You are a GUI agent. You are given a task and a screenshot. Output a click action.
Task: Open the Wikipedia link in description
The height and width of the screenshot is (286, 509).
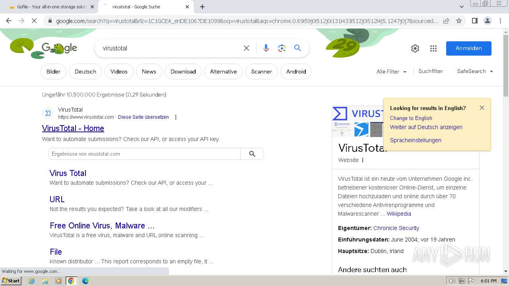399,214
